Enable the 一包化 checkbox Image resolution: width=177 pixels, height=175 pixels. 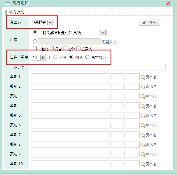35,48
